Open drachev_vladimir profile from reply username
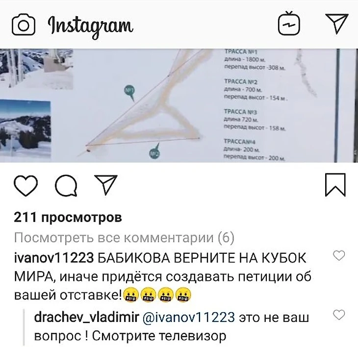The width and height of the screenshot is (358, 347). click(86, 317)
